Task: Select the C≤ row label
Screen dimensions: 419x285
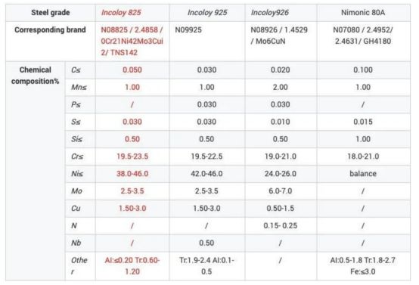Action: pos(80,70)
